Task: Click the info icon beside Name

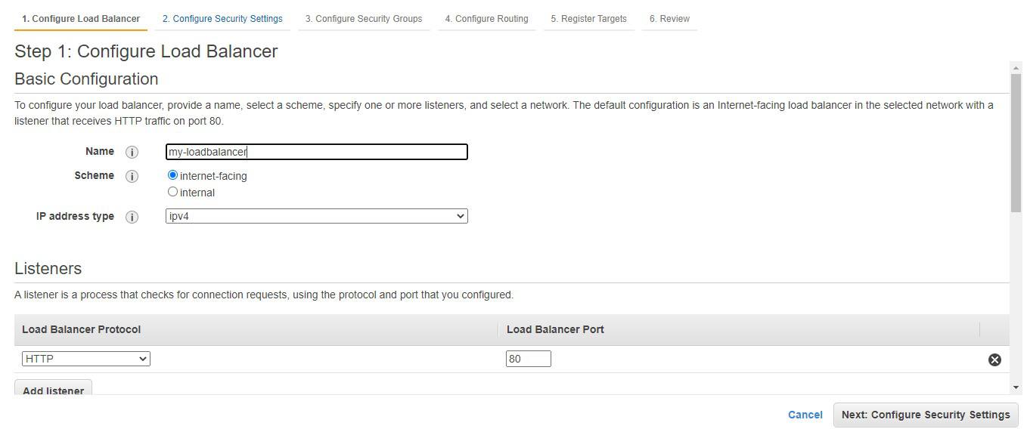Action: [132, 152]
